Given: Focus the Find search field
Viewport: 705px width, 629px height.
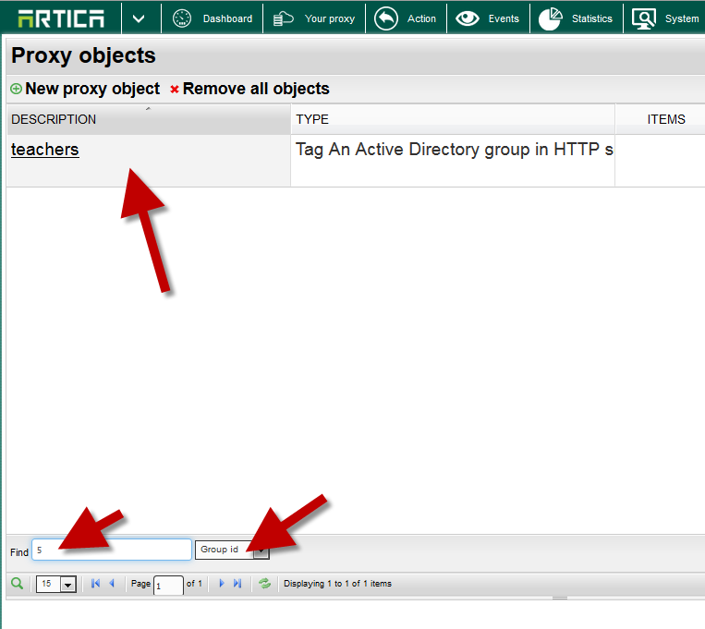Looking at the screenshot, I should (112, 550).
